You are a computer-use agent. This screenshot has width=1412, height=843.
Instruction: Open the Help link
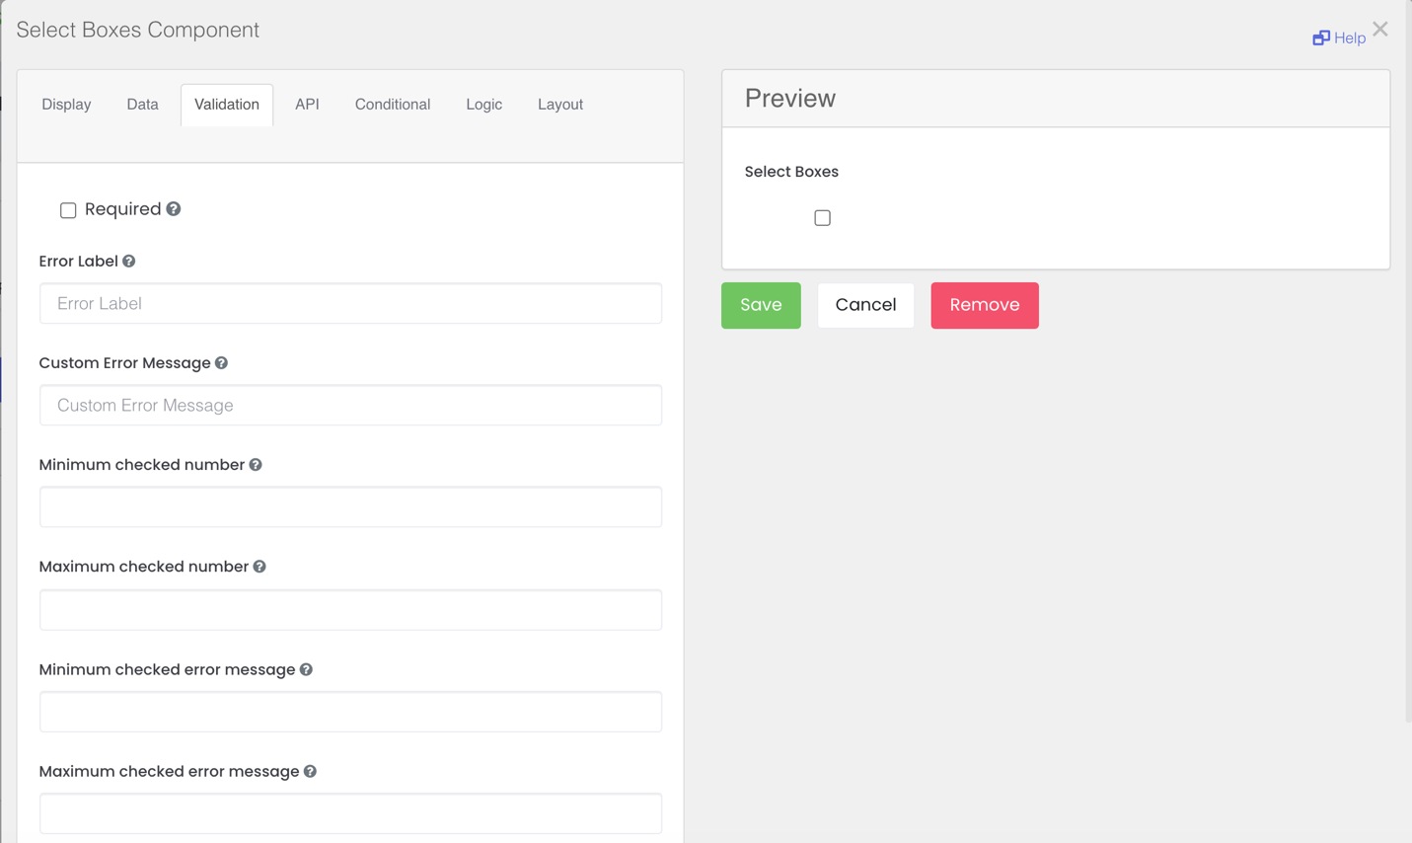point(1339,38)
